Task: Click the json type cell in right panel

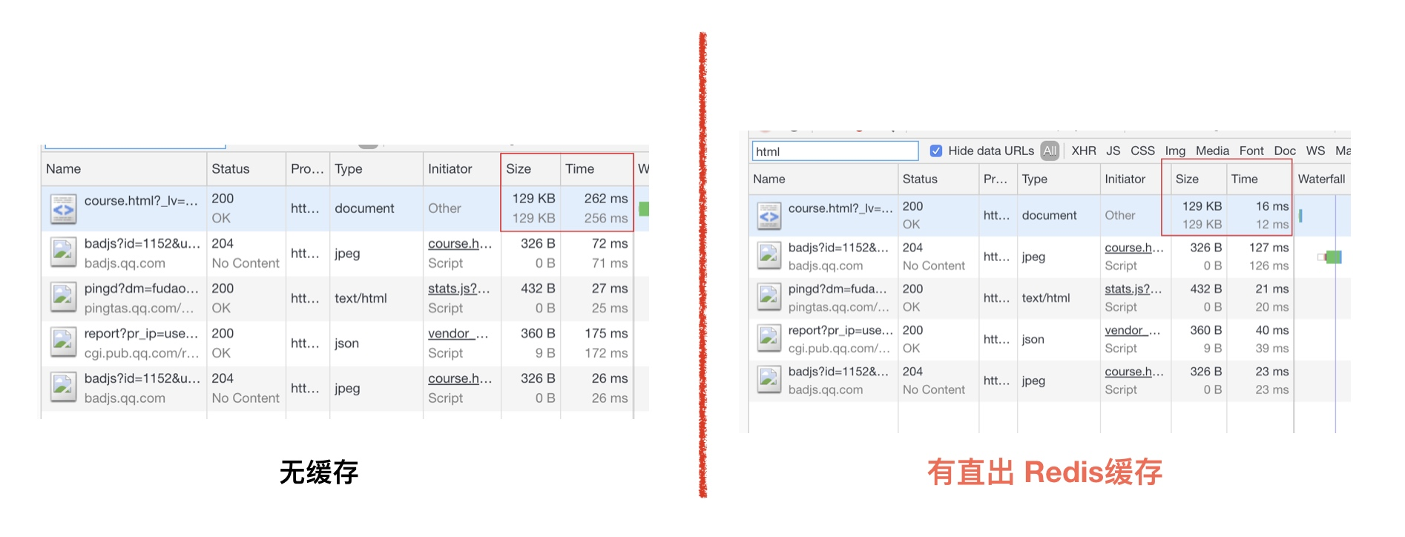Action: click(1033, 339)
